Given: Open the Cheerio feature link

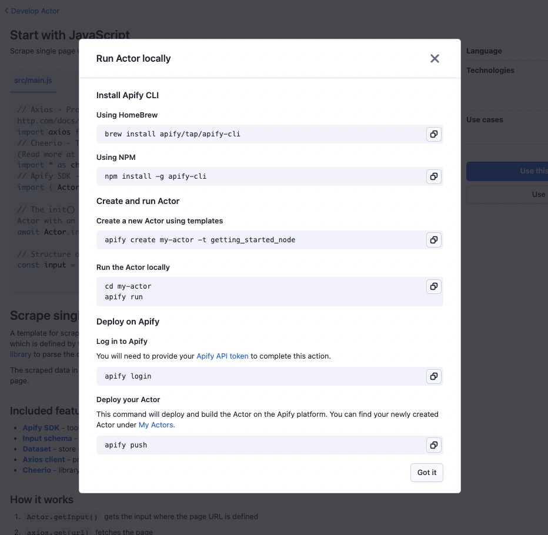Looking at the screenshot, I should pyautogui.click(x=36, y=470).
